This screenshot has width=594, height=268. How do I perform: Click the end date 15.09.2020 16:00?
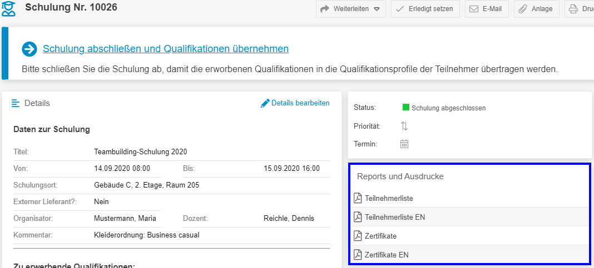[x=291, y=168]
